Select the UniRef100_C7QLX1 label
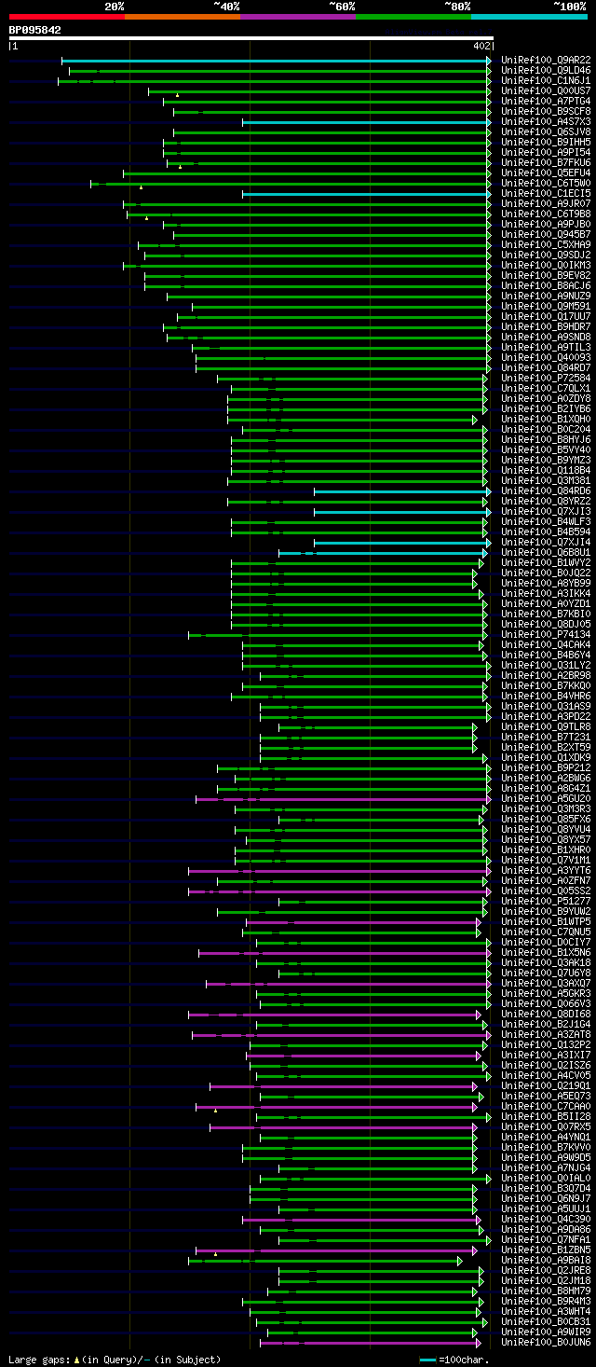This screenshot has width=596, height=1367. click(546, 388)
